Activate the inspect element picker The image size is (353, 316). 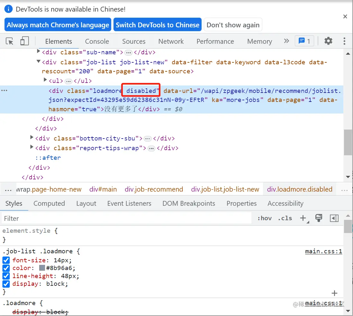[x=10, y=41]
